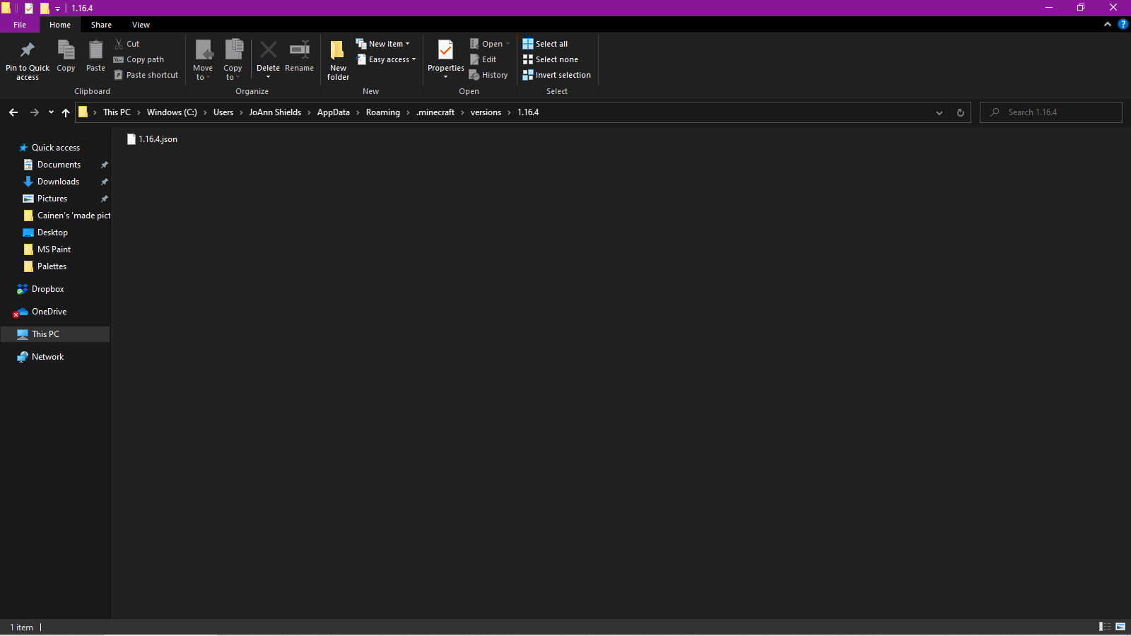Open Quick Access Toolbar customize dropdown
Viewport: 1131px width, 636px height.
[x=58, y=8]
